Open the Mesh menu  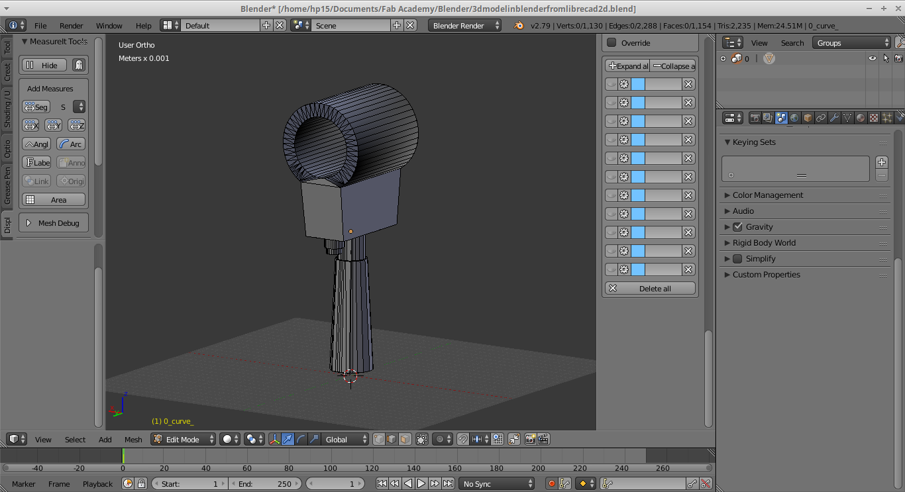point(133,439)
